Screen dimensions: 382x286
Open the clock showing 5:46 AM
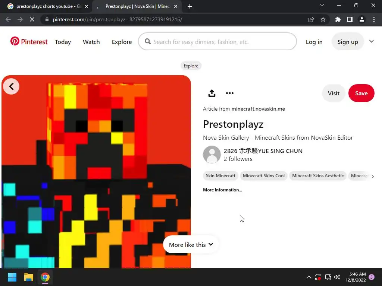356,277
